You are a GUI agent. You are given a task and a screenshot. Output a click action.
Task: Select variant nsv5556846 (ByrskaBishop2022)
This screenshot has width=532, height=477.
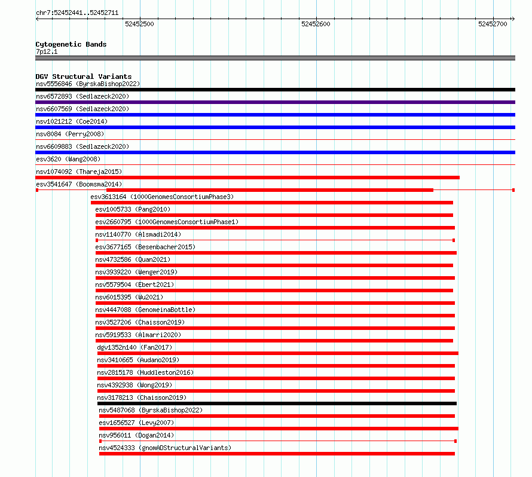click(x=88, y=84)
